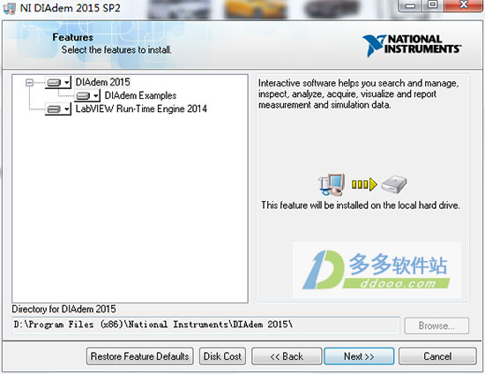Select DIAdem Examples feature row

(140, 95)
